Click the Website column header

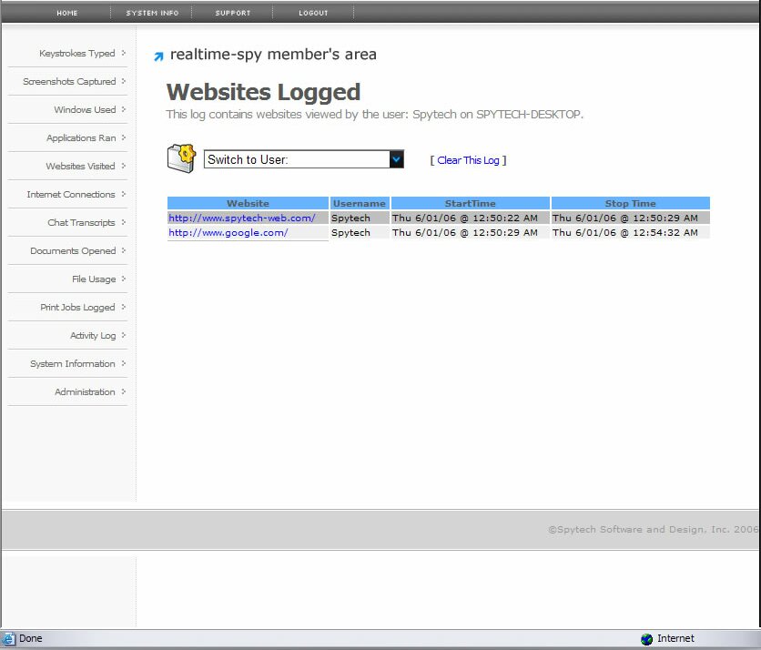[248, 204]
